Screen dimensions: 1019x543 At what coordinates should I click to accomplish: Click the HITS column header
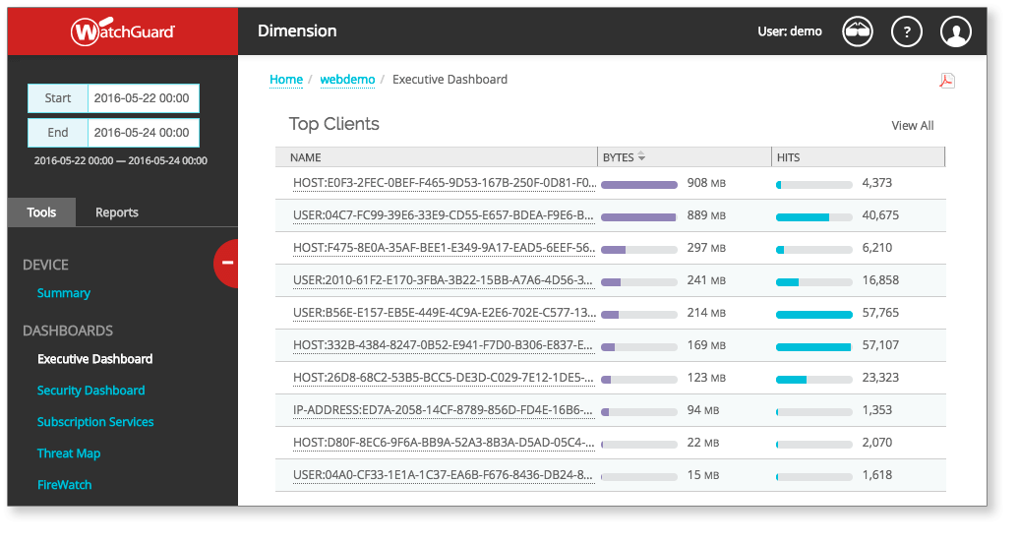click(x=789, y=157)
